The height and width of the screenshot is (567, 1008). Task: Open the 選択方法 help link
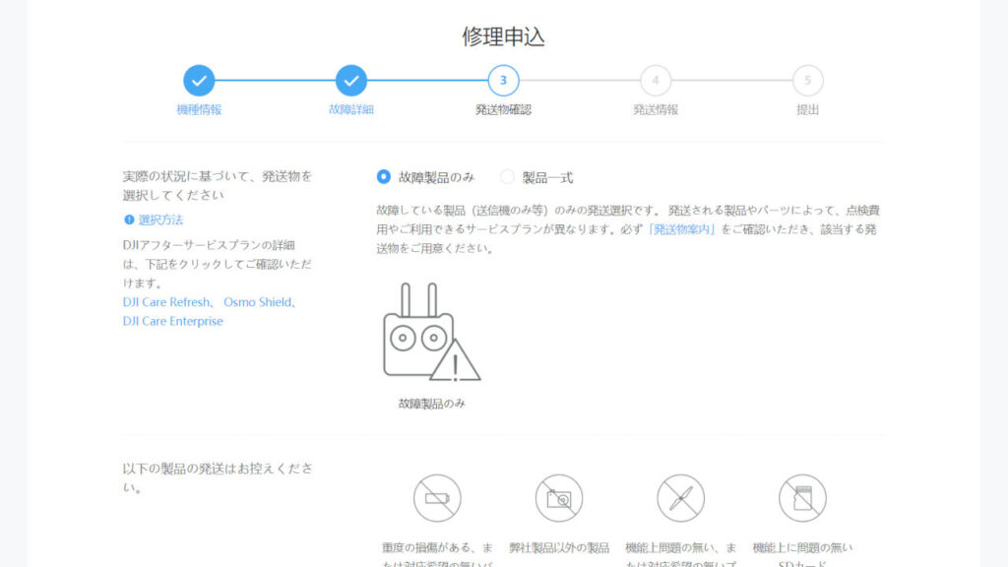(x=160, y=220)
